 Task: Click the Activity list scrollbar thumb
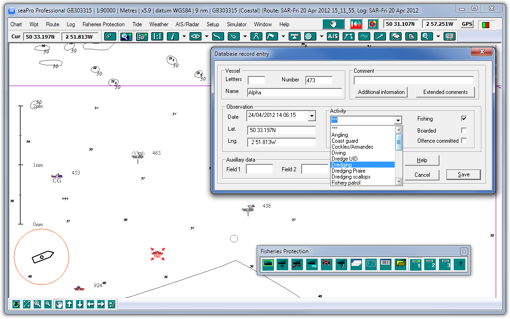coord(399,142)
